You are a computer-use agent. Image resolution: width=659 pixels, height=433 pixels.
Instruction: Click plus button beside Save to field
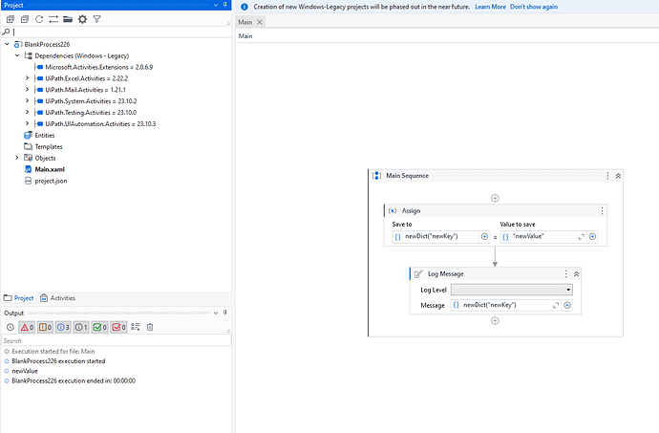[484, 236]
